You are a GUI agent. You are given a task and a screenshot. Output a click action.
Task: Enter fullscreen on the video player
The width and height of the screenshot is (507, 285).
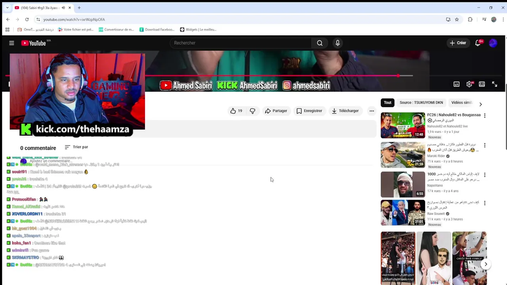coord(494,84)
